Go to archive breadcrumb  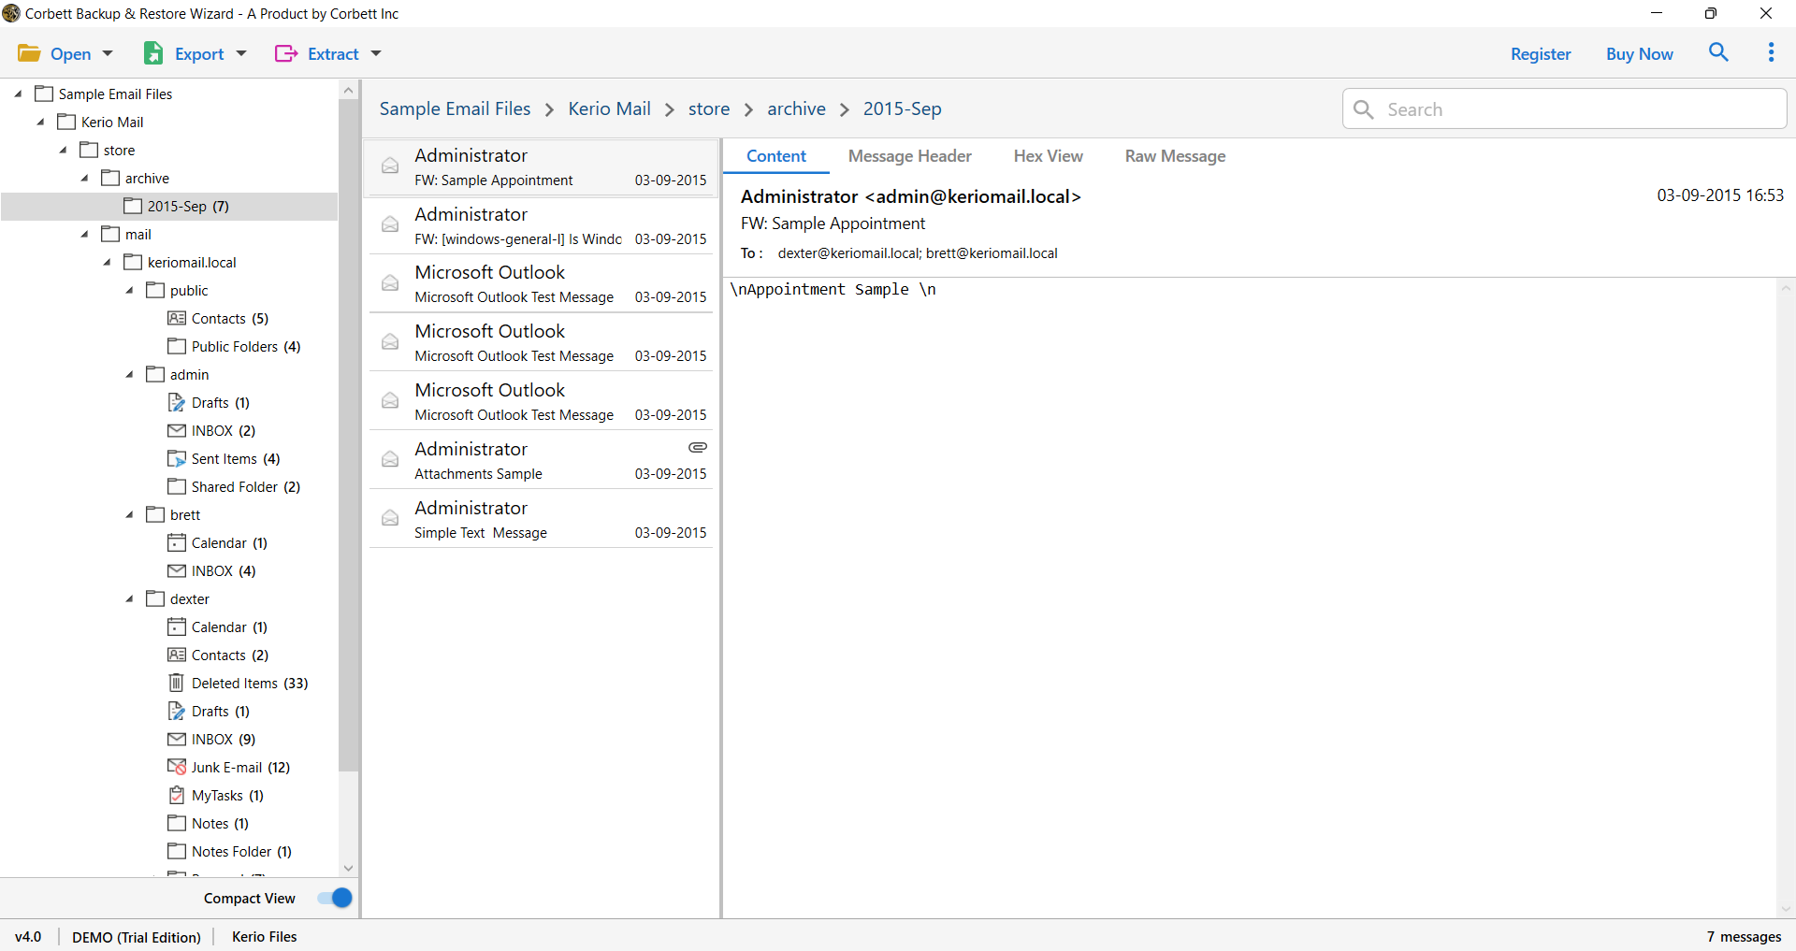tap(796, 108)
